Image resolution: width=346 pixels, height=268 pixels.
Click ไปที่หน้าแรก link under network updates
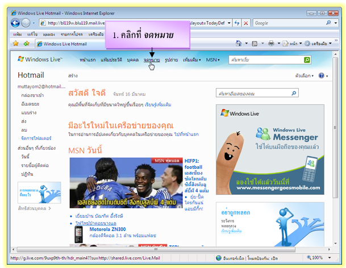coord(186,135)
